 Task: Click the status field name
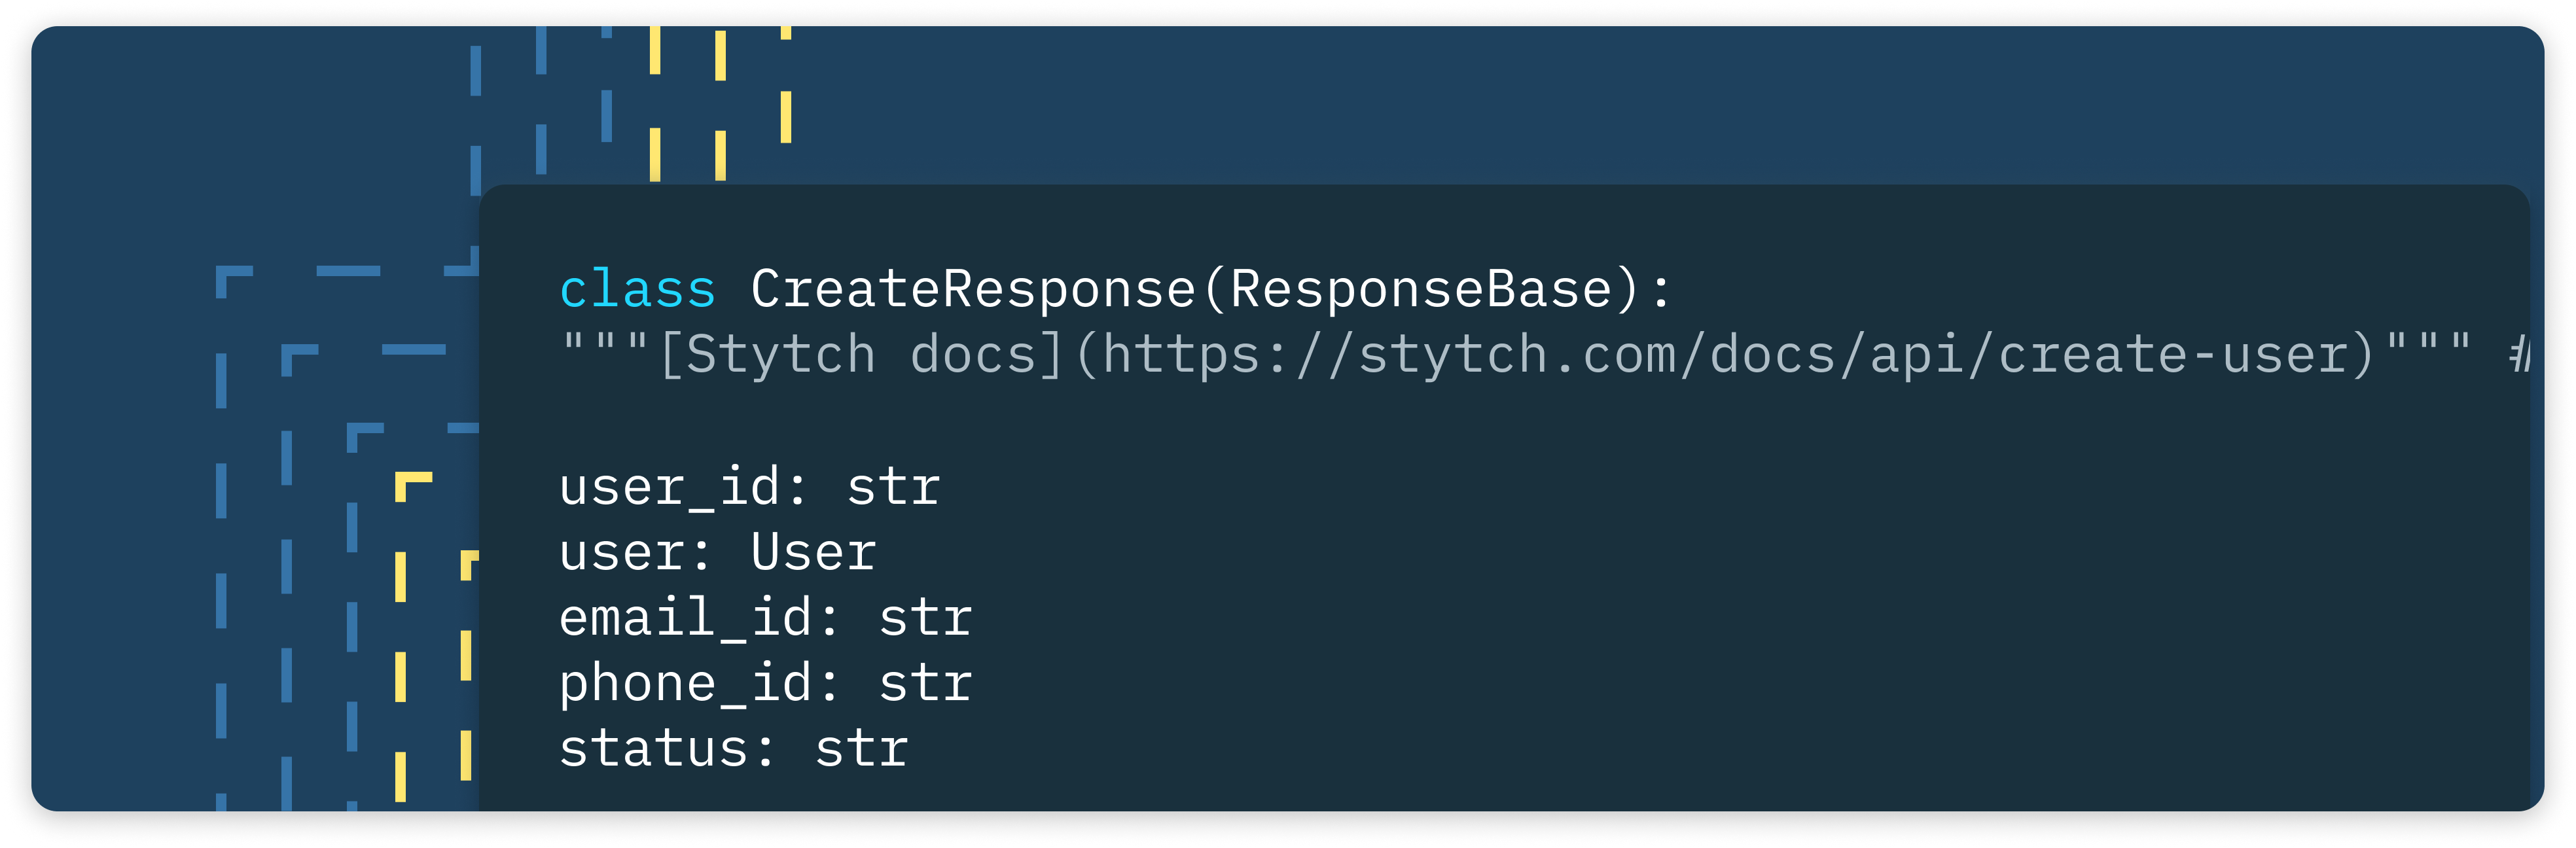[x=653, y=749]
